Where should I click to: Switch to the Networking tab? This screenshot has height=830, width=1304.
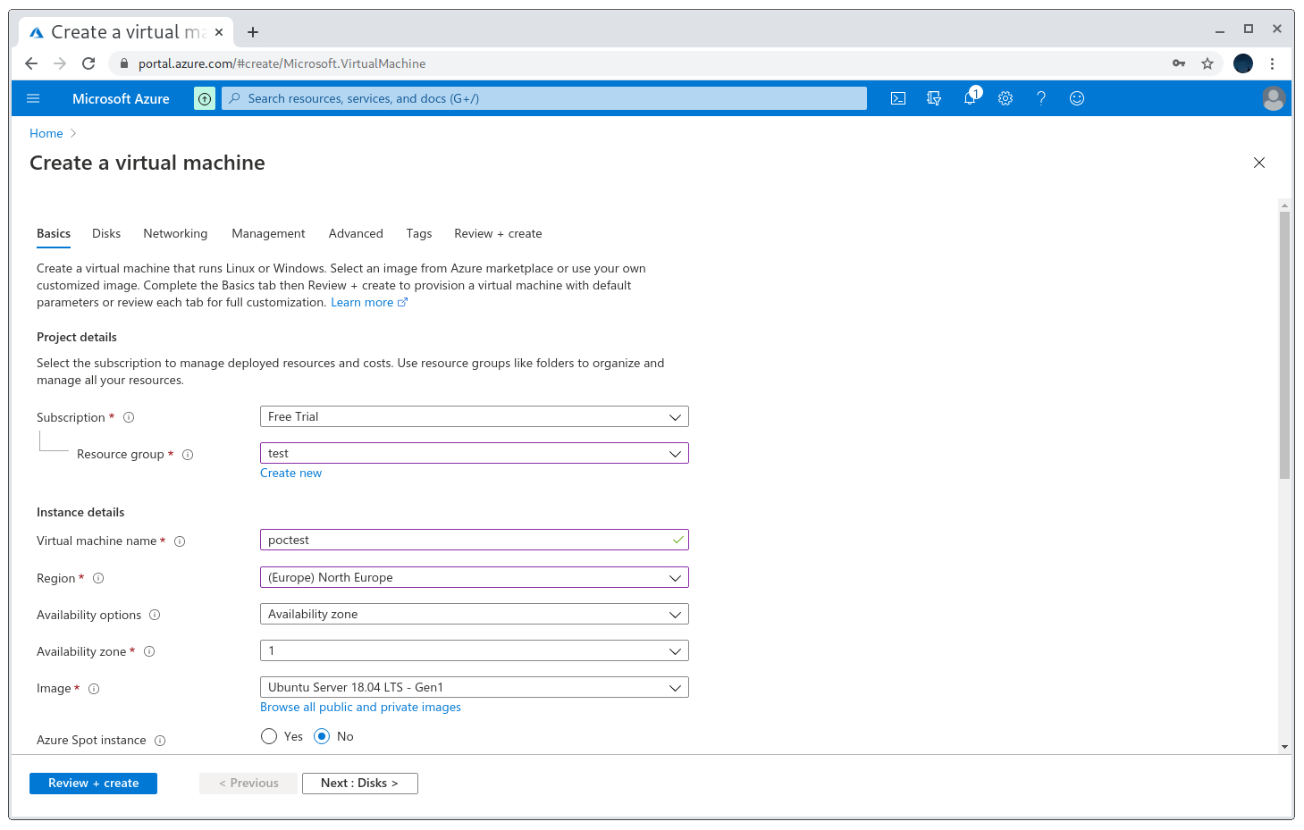pyautogui.click(x=175, y=233)
